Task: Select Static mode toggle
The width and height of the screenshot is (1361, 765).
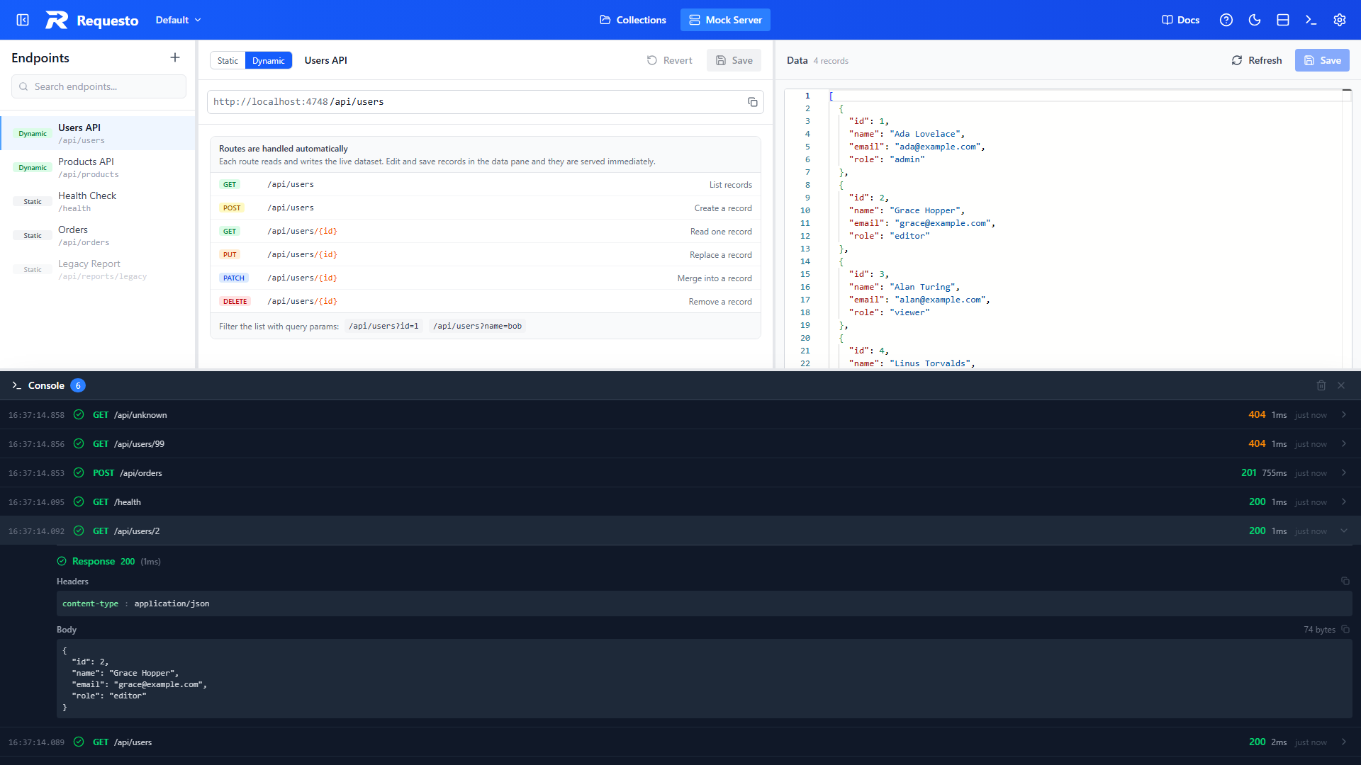Action: click(228, 60)
